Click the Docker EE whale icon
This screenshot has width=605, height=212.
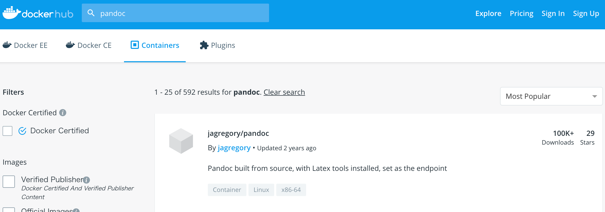[7, 45]
